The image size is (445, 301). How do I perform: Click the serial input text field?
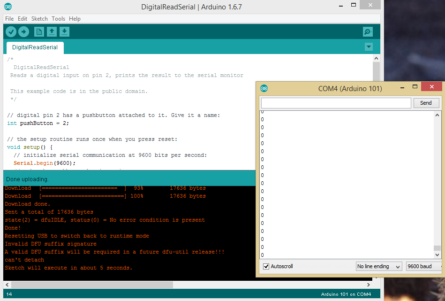[336, 103]
